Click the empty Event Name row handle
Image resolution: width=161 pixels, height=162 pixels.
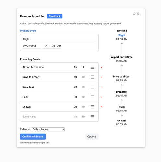click(92, 117)
